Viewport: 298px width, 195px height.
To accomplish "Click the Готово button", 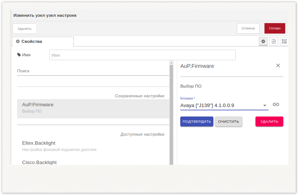I will pos(275,28).
